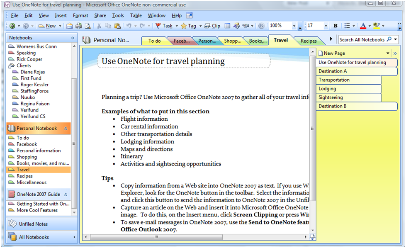Click the Unfiled Notes icon
The height and width of the screenshot is (248, 406).
click(12, 224)
